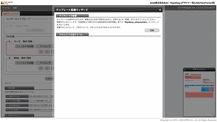The image size is (217, 122).
Task: Open the ファイル menu
Action: tap(6, 8)
